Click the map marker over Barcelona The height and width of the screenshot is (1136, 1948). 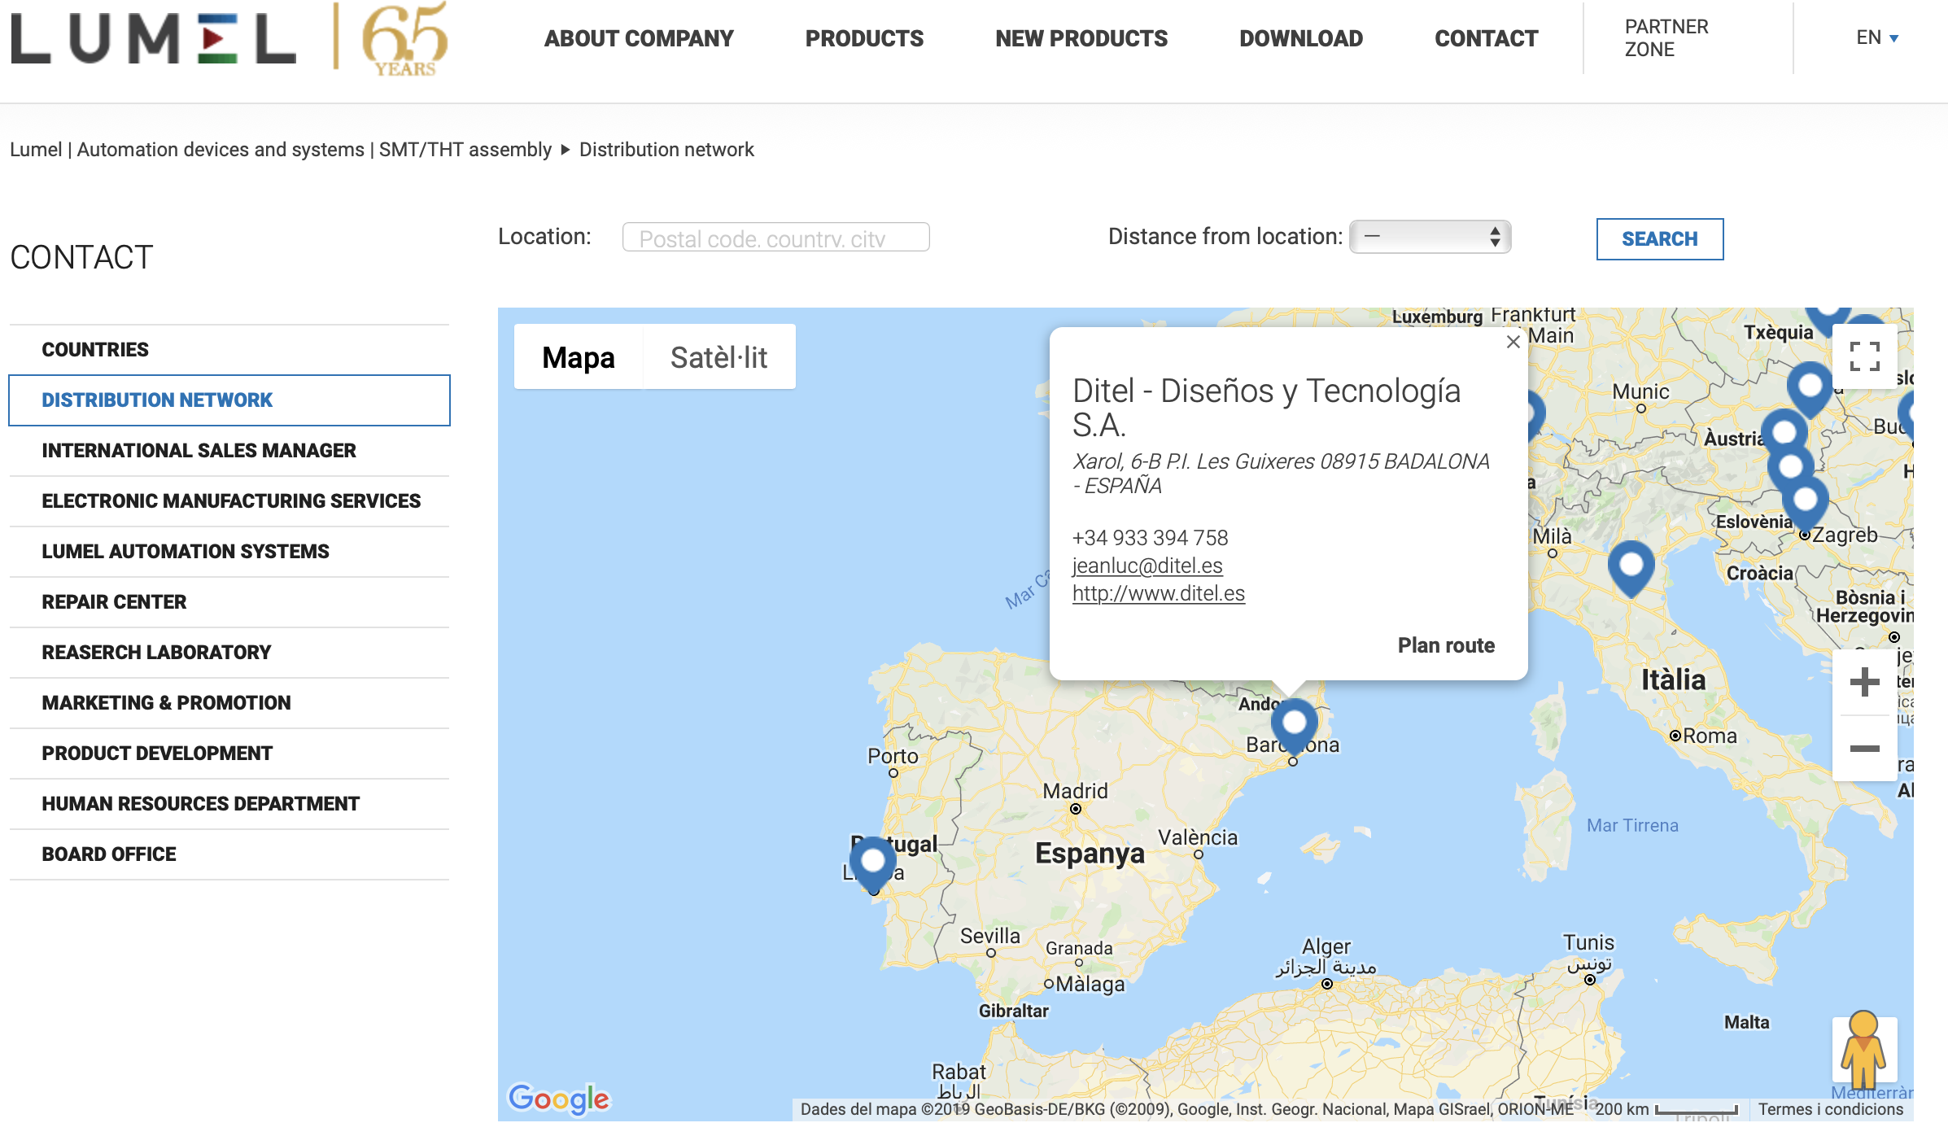point(1294,726)
